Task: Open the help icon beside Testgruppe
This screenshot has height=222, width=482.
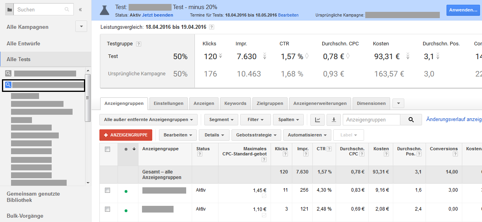Action: point(138,44)
